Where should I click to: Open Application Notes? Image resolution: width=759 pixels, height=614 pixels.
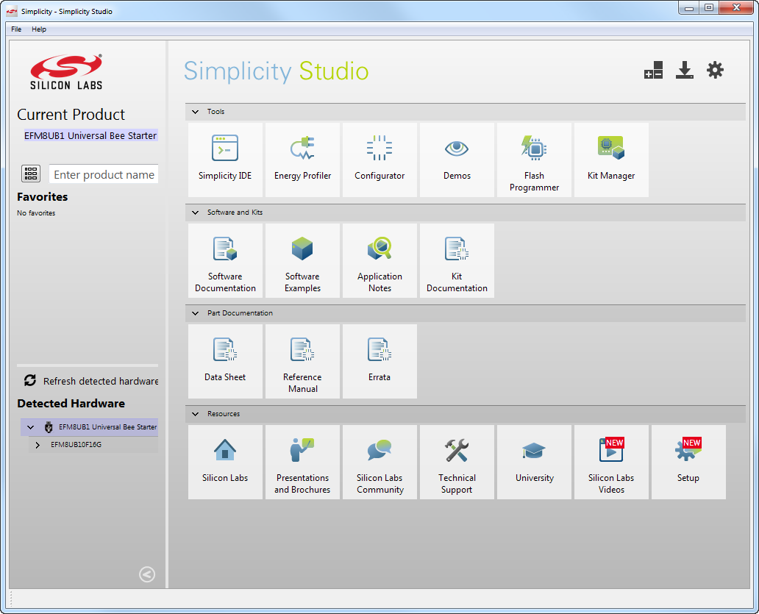pyautogui.click(x=379, y=260)
